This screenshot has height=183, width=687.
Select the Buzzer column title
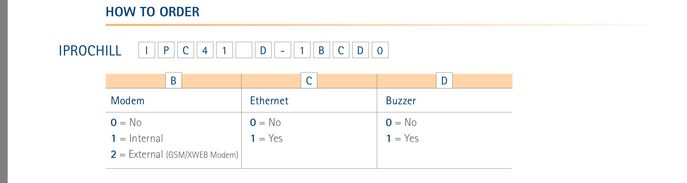tap(401, 101)
